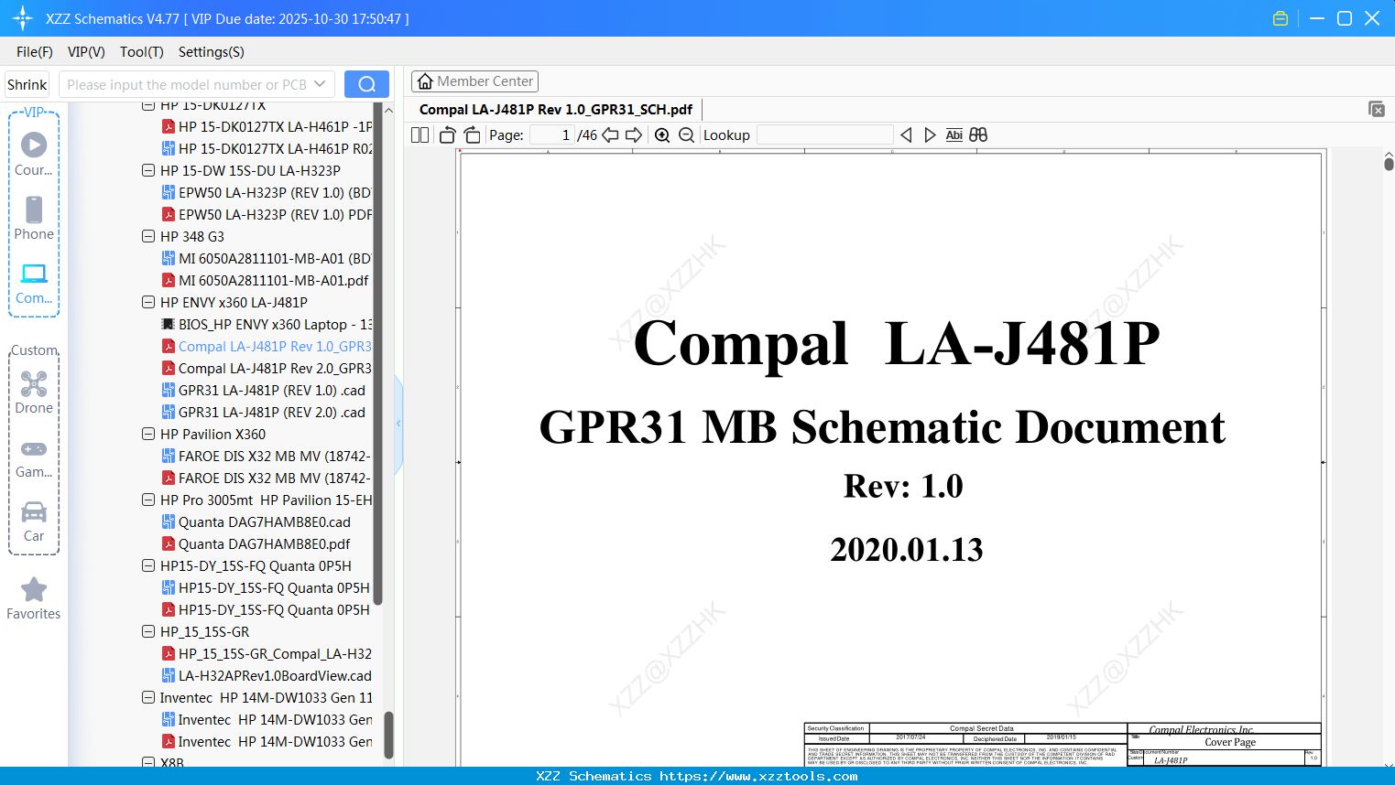Image resolution: width=1395 pixels, height=785 pixels.
Task: Open Favorites in sidebar
Action: [x=34, y=598]
